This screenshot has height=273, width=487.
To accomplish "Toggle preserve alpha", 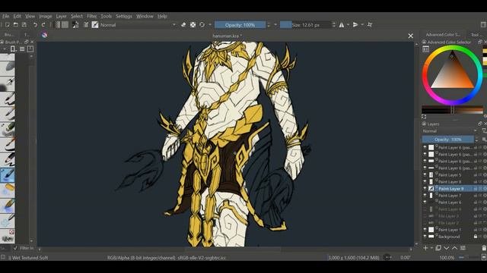I will [x=193, y=25].
